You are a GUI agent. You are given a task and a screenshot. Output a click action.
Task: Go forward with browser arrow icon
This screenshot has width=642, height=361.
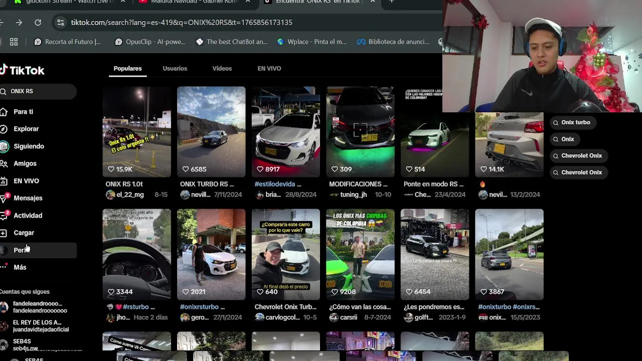(19, 23)
